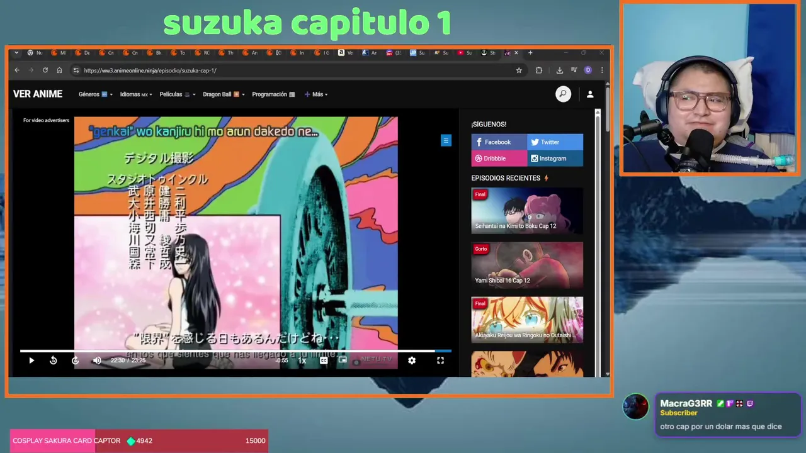The image size is (806, 453).
Task: Open the Programación menu item
Action: pyautogui.click(x=273, y=94)
